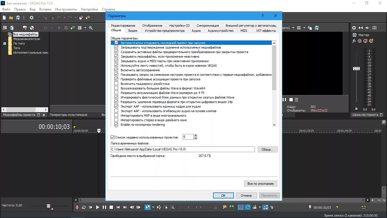This screenshot has height=218, width=387.
Task: Click Import Media icon in Project Media
Action: click(11, 28)
